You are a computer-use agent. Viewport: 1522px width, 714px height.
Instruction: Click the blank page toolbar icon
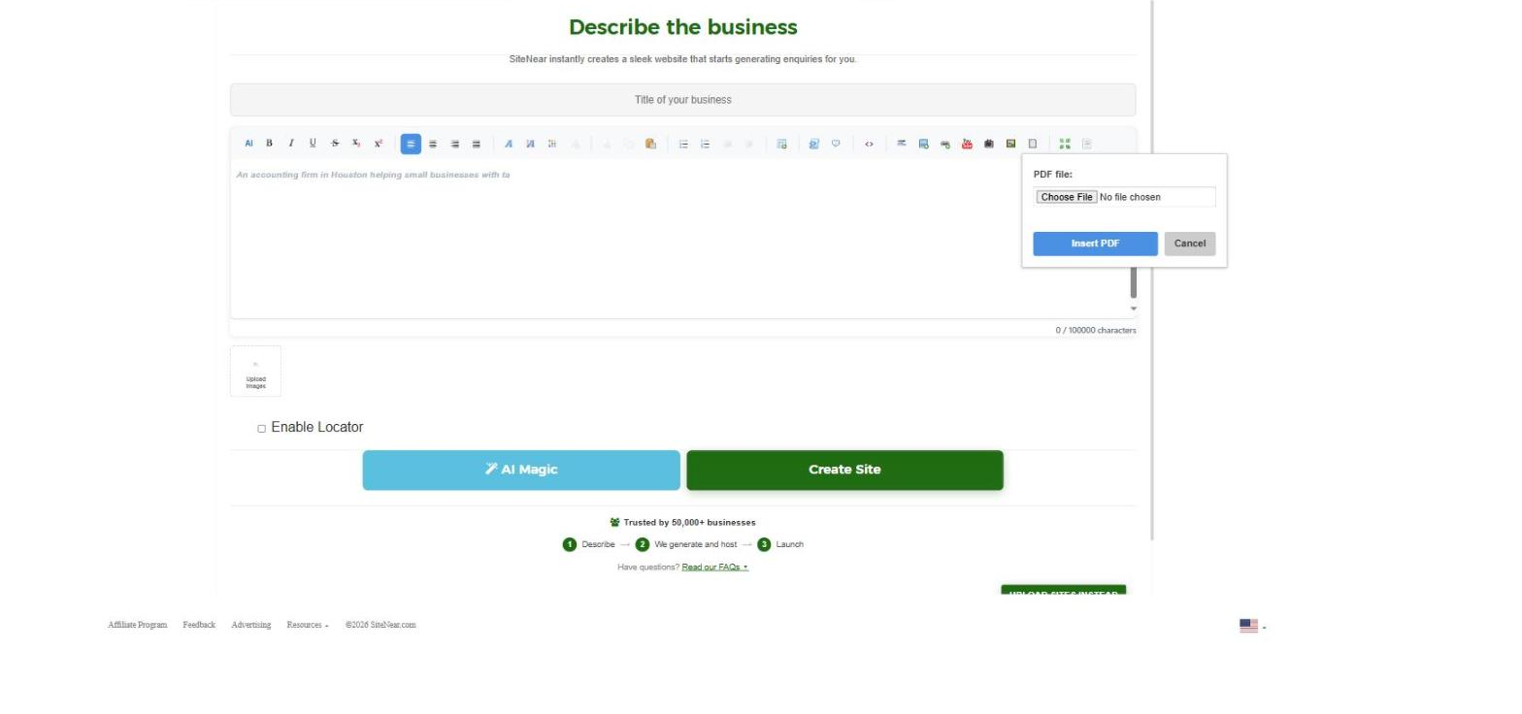1032,144
